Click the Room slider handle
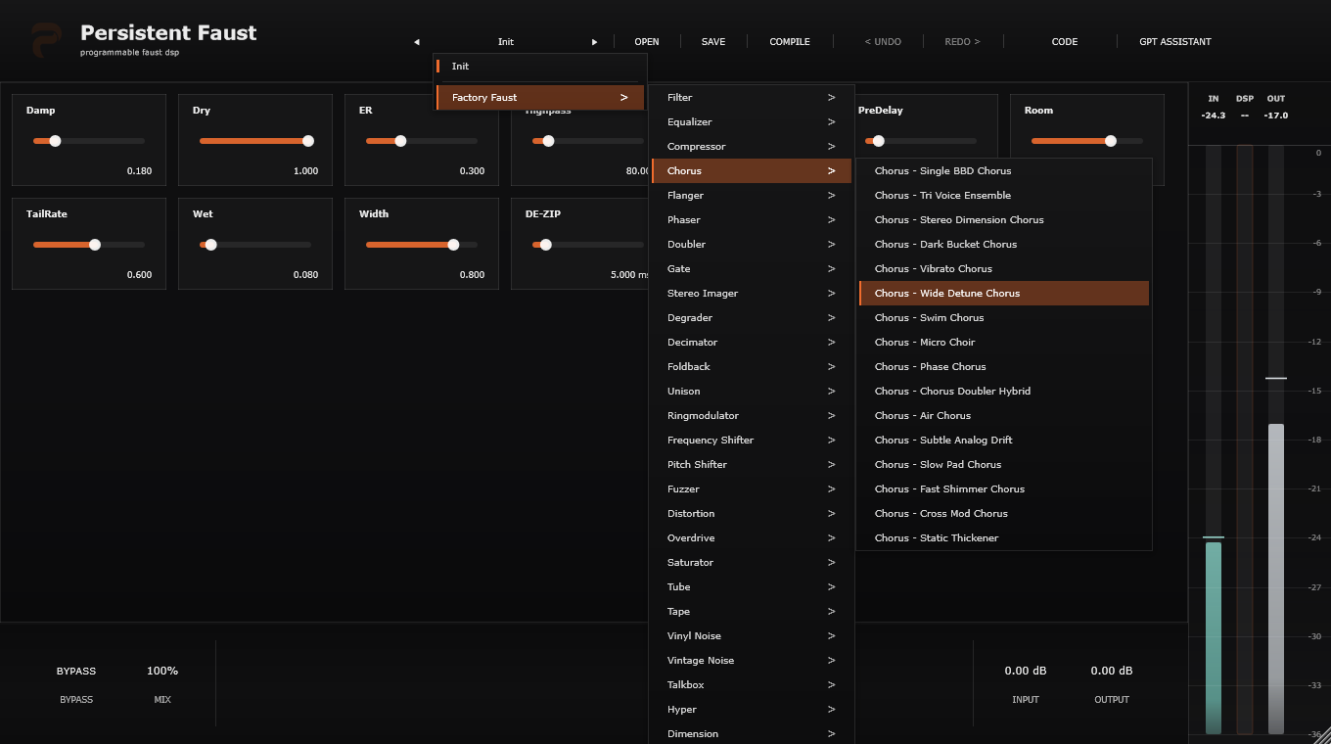The image size is (1331, 744). 1111,141
